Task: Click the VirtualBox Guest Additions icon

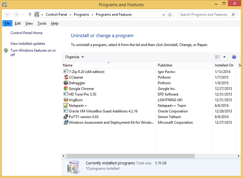Action: tap(66, 111)
